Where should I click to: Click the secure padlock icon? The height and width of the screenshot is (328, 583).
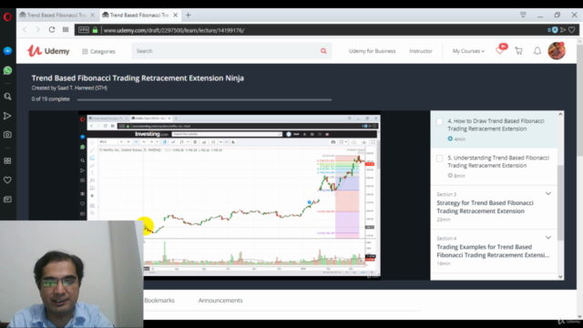[95, 30]
